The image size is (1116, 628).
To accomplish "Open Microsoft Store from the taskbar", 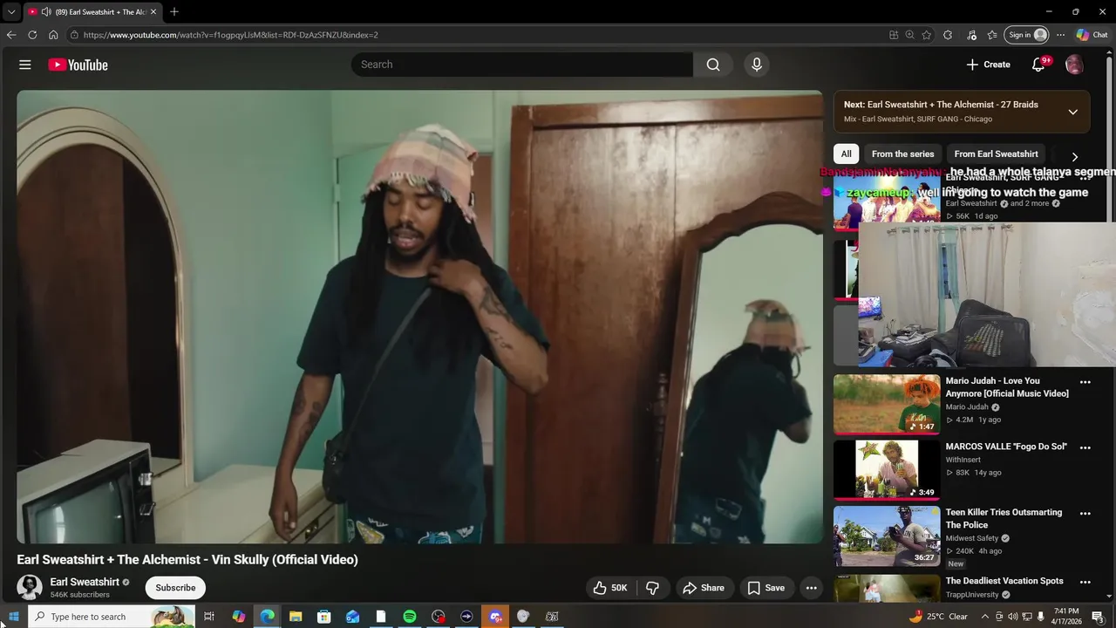I will 324,617.
